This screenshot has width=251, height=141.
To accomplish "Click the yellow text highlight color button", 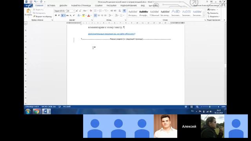I will 84,15.
